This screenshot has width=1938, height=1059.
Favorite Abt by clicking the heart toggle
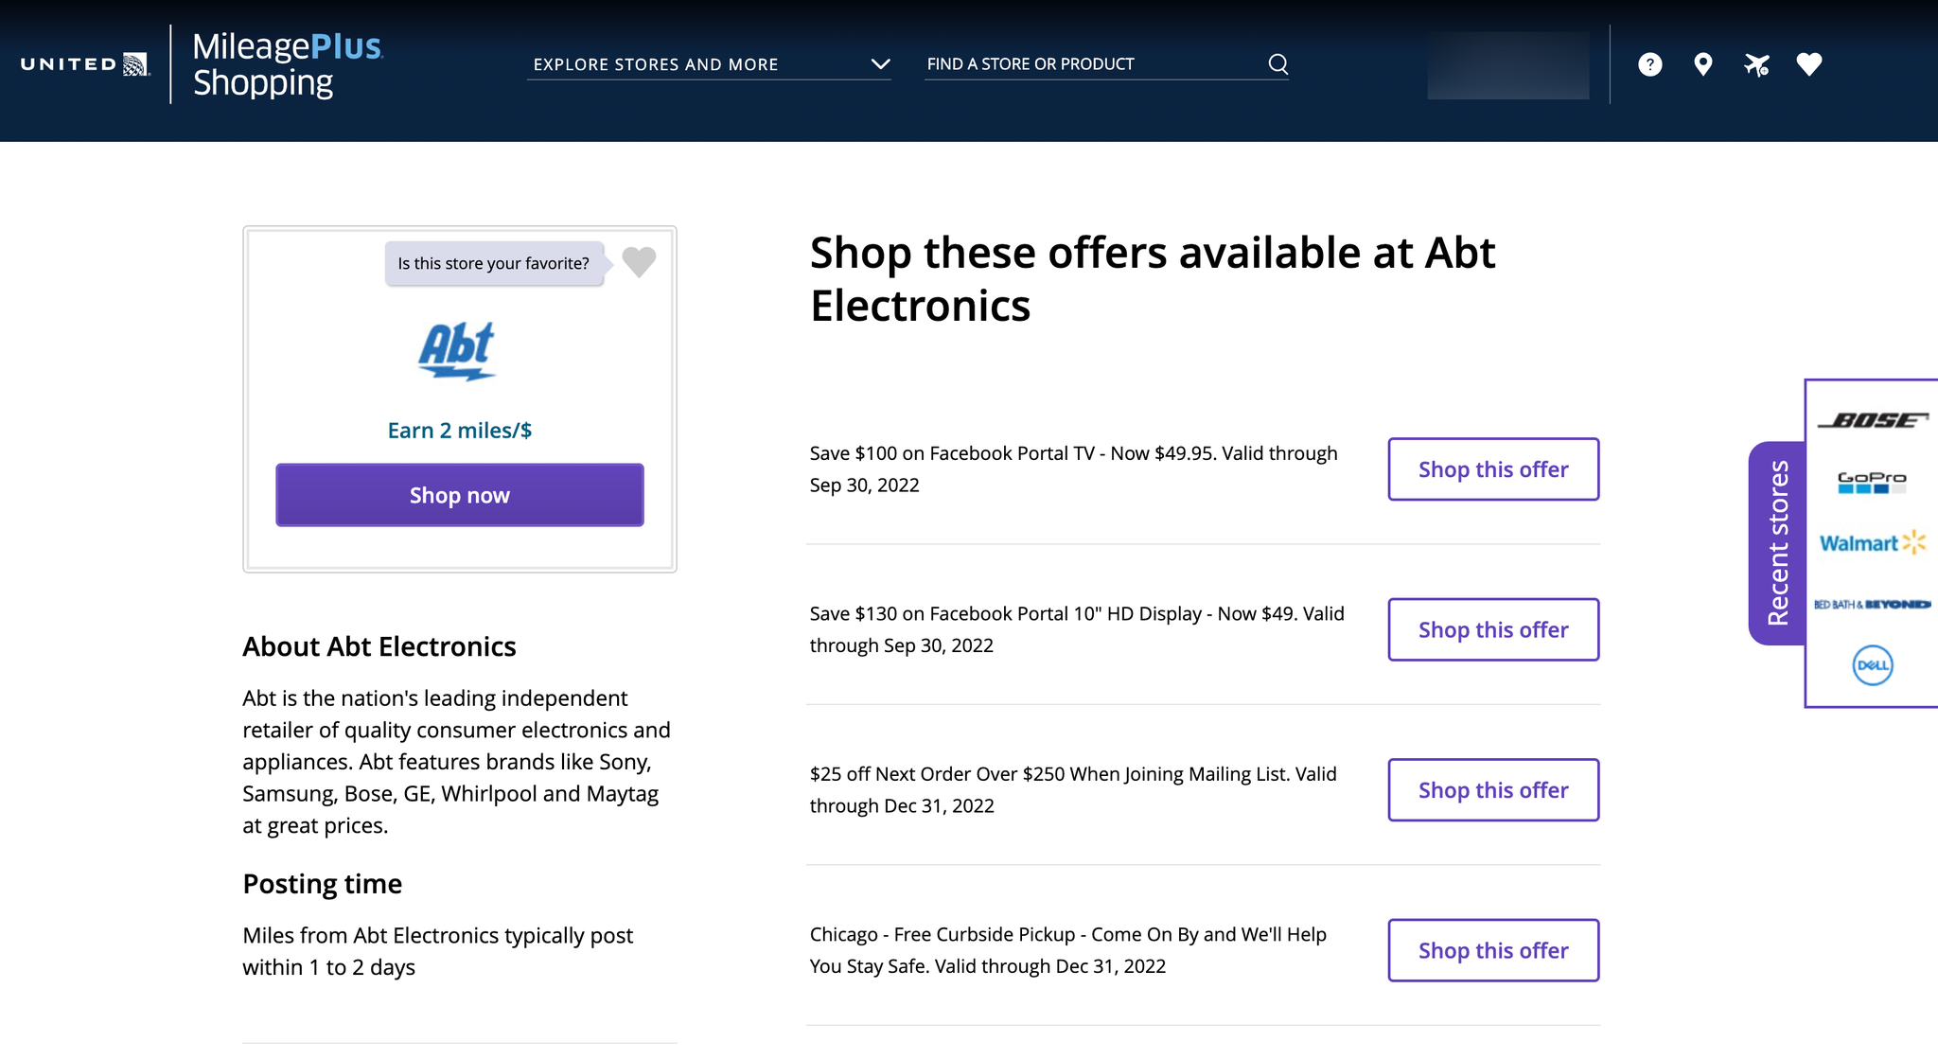tap(638, 262)
